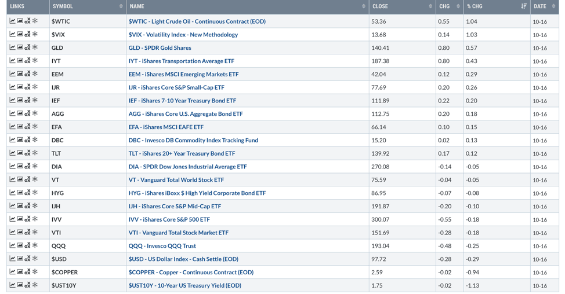Open seasonality snowflake icon for EEM row
Image resolution: width=565 pixels, height=294 pixels.
coord(35,73)
